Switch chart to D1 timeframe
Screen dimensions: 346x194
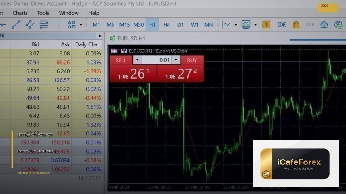pos(181,25)
